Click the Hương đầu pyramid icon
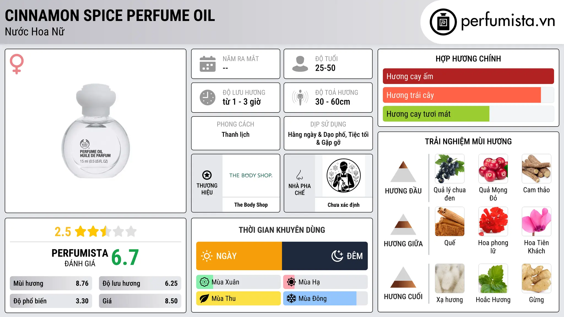 pos(403,171)
